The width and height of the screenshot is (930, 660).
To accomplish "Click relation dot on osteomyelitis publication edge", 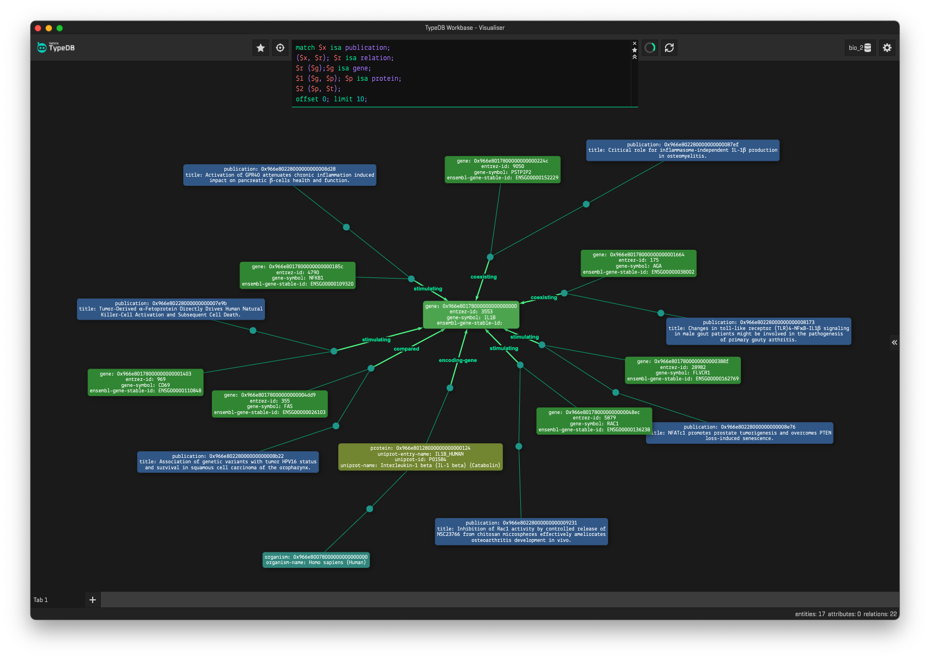I will (586, 204).
